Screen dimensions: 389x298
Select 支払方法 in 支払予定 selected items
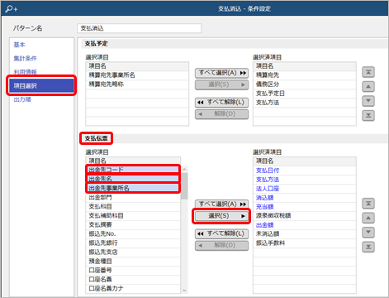tap(305, 103)
